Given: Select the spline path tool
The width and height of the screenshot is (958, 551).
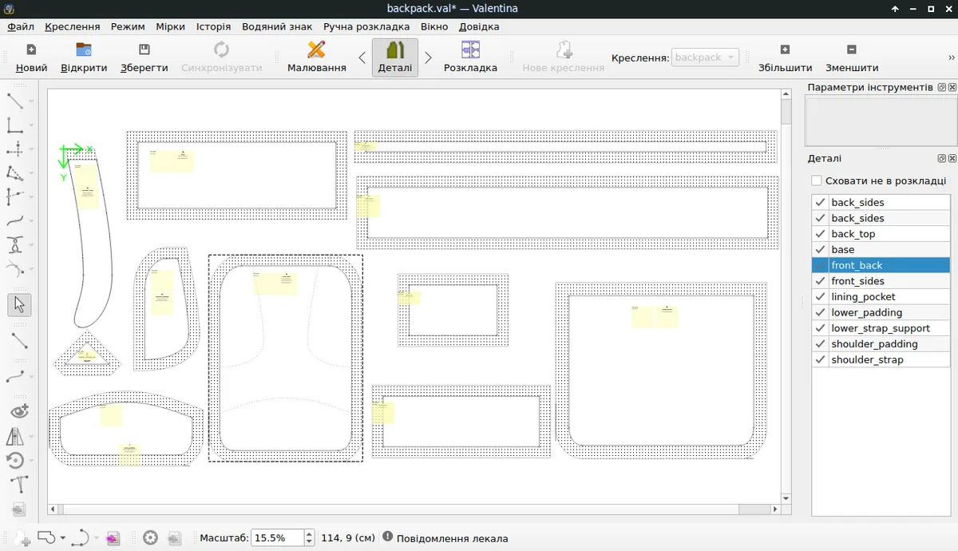Looking at the screenshot, I should click(15, 245).
